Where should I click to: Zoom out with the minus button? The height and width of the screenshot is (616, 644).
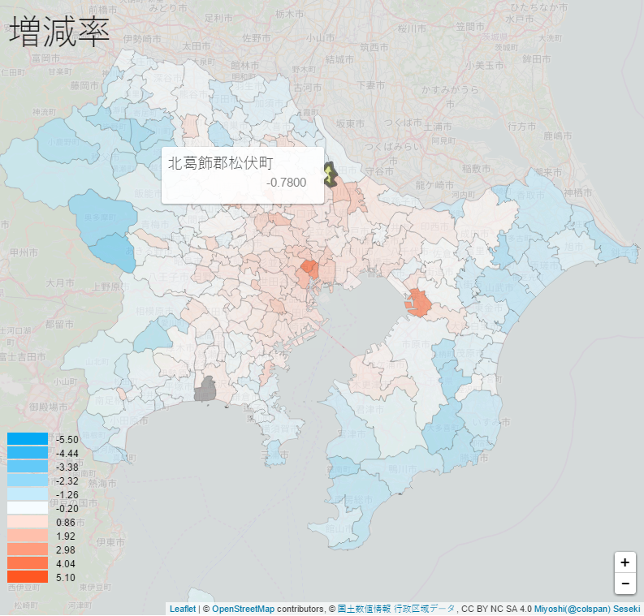pyautogui.click(x=624, y=584)
